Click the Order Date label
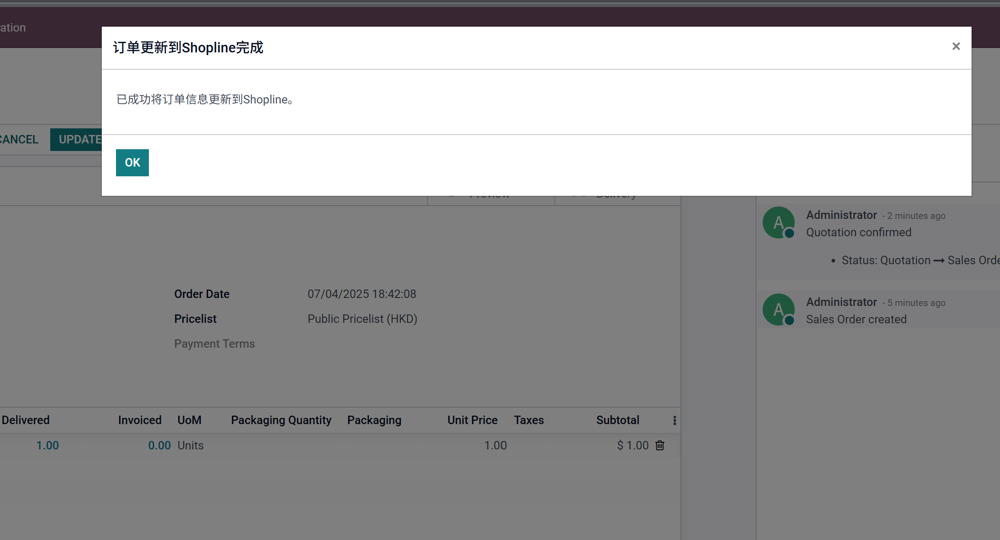This screenshot has height=540, width=1000. tap(202, 294)
